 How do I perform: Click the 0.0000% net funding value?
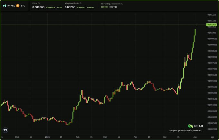tap(104, 7)
